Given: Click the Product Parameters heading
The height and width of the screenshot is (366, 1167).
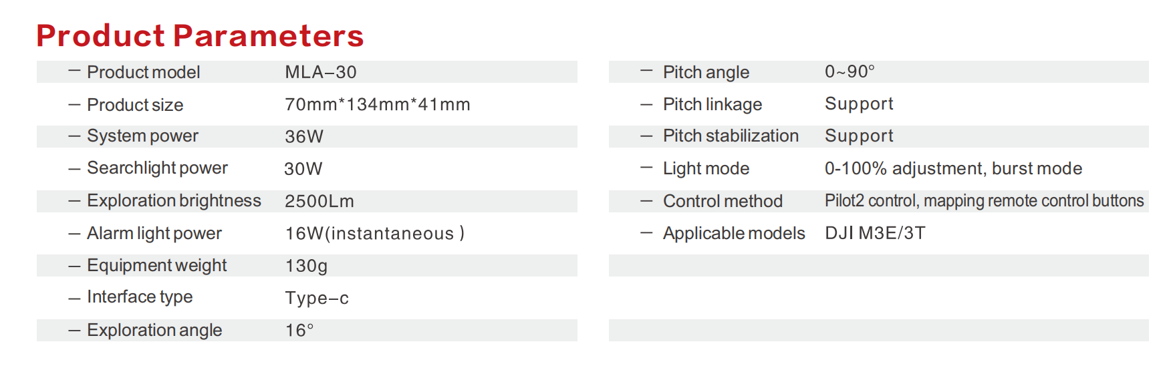Looking at the screenshot, I should coord(200,35).
